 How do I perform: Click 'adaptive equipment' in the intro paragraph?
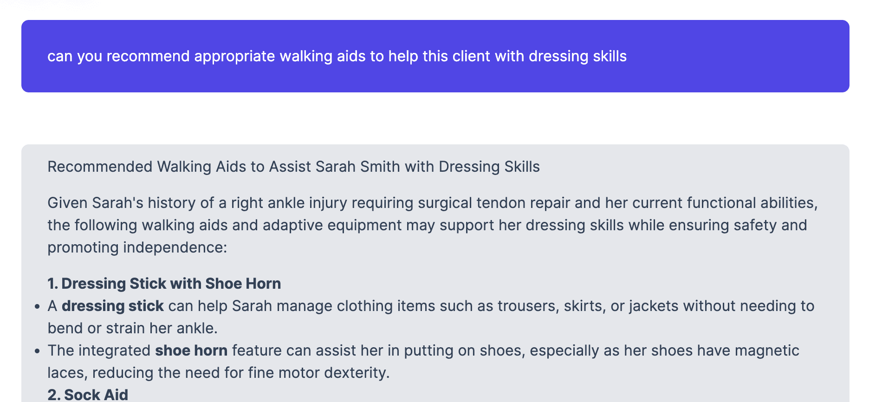(332, 225)
